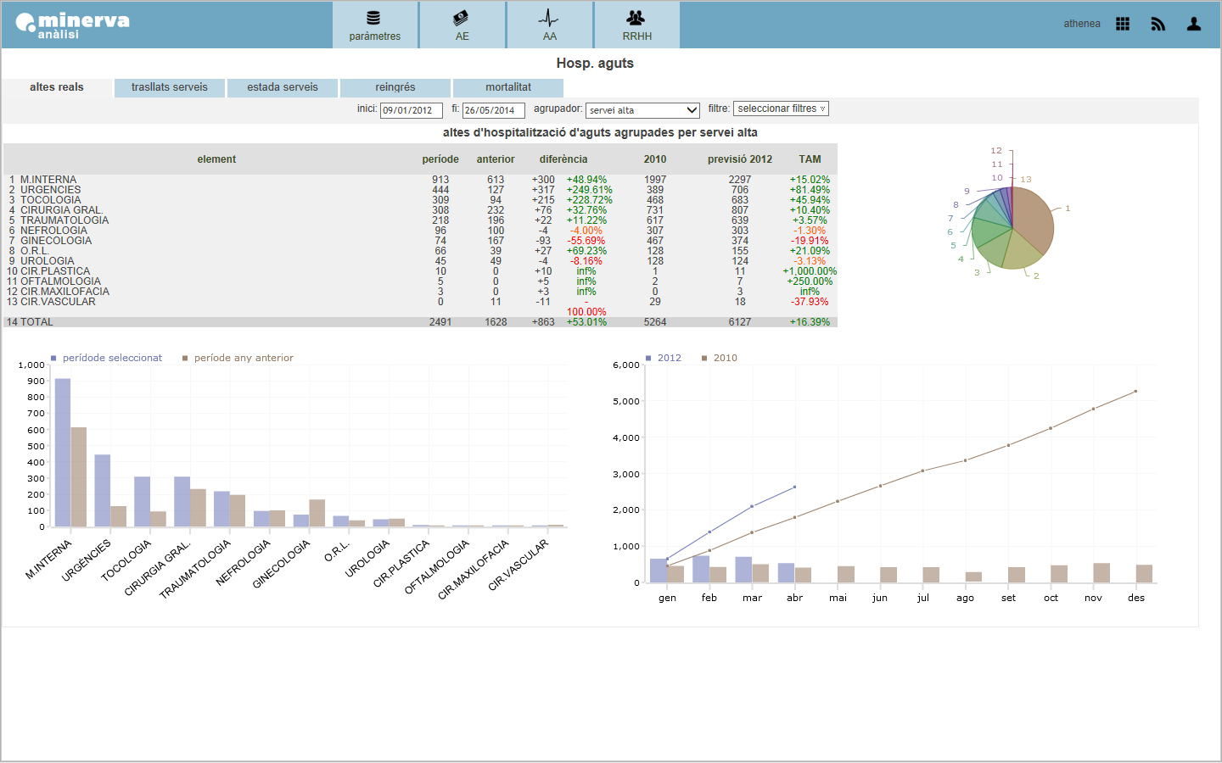Switch to the reingrés tab
1222x763 pixels.
click(x=395, y=87)
